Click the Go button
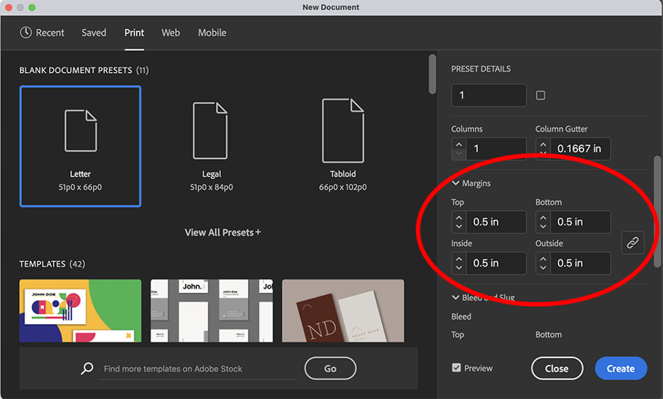 click(330, 369)
